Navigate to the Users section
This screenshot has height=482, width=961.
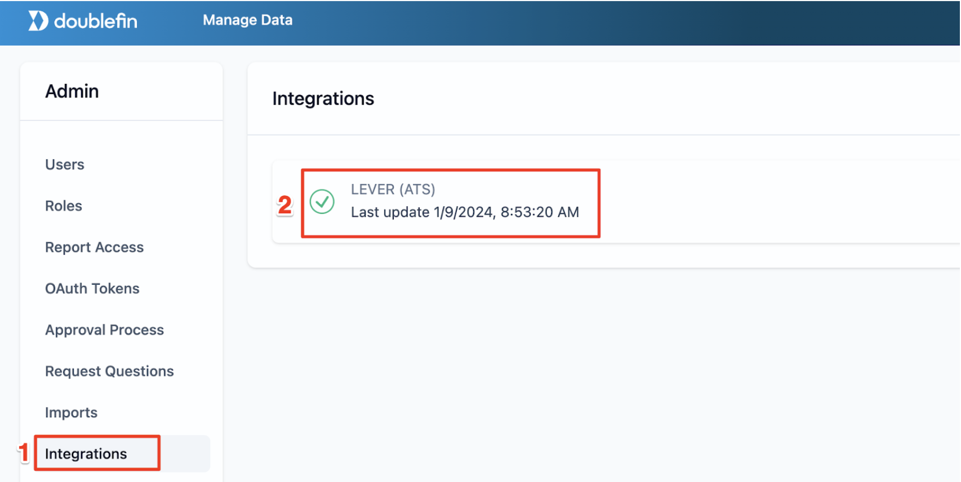tap(64, 164)
